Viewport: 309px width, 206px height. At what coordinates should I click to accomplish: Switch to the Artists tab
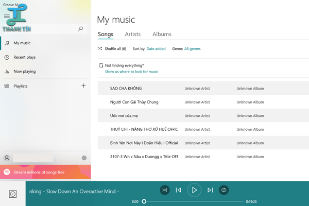[133, 34]
